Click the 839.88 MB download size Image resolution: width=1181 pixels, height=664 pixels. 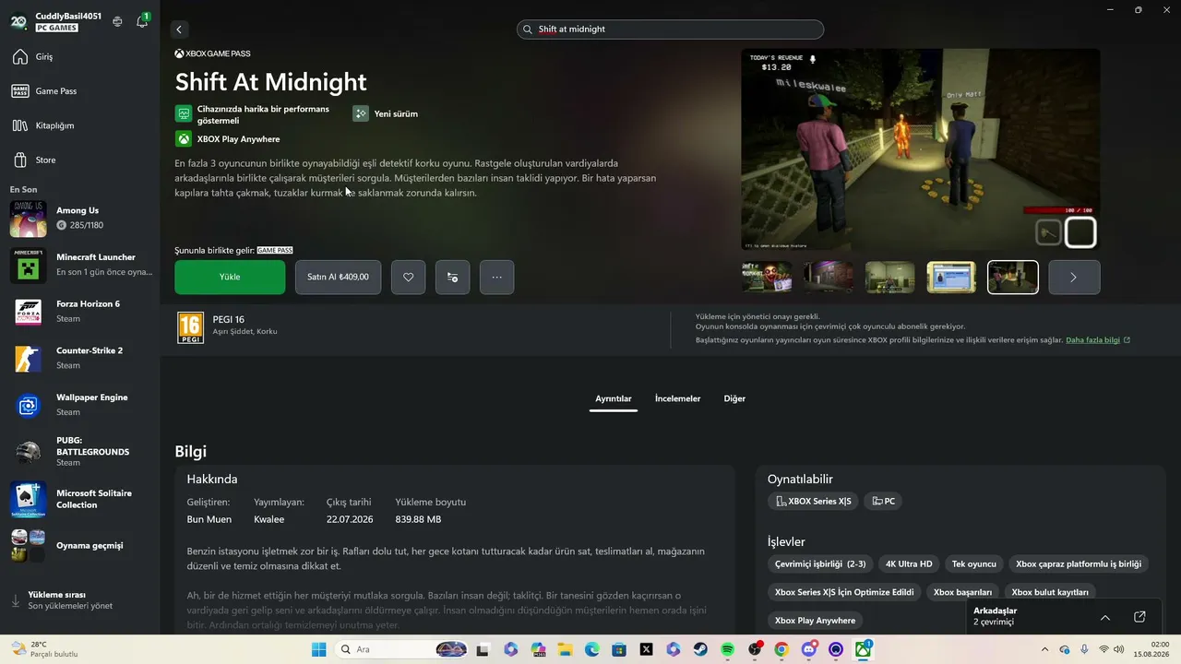pos(418,519)
